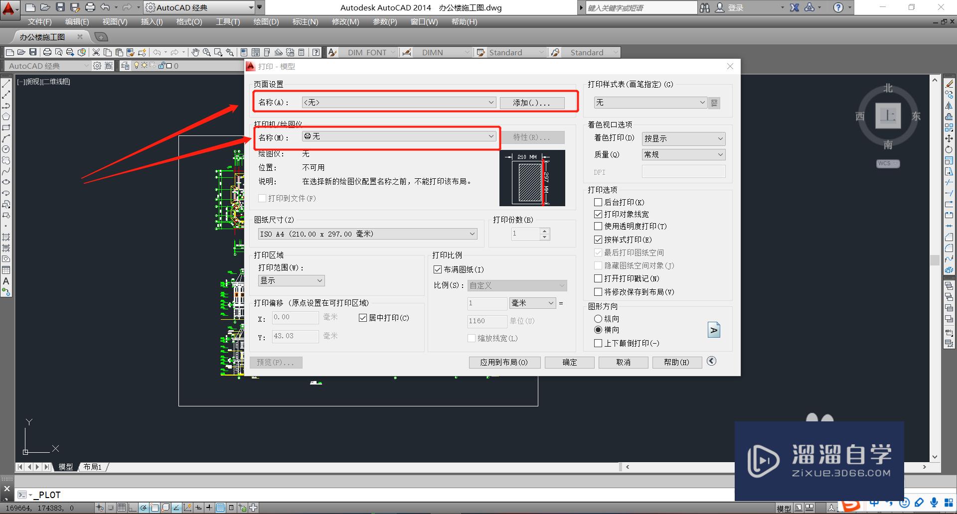Open workspace settings gear icon
The height and width of the screenshot is (514, 957).
(97, 66)
